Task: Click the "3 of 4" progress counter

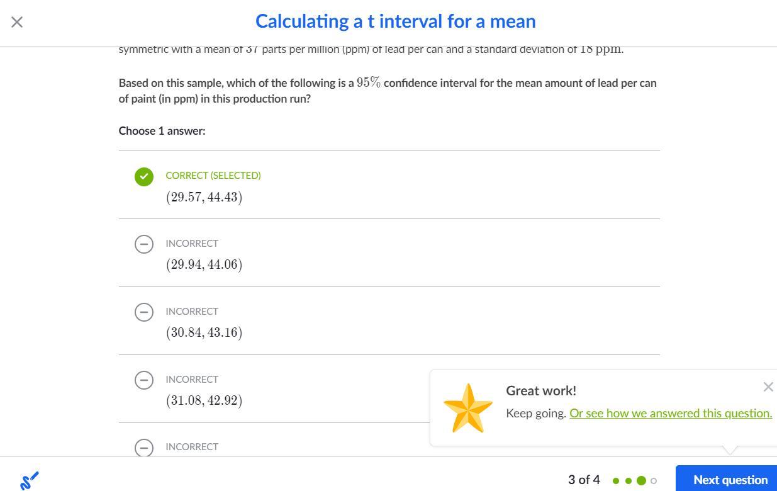Action: [x=584, y=480]
